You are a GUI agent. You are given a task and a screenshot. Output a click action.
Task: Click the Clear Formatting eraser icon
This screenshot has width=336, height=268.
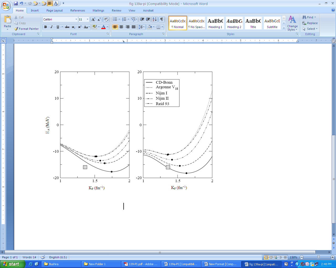coord(106,19)
